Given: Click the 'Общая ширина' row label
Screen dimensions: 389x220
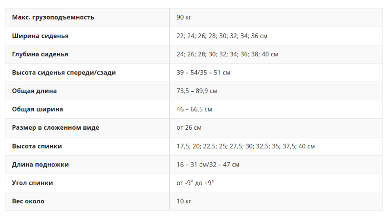Looking at the screenshot, I should [38, 109].
